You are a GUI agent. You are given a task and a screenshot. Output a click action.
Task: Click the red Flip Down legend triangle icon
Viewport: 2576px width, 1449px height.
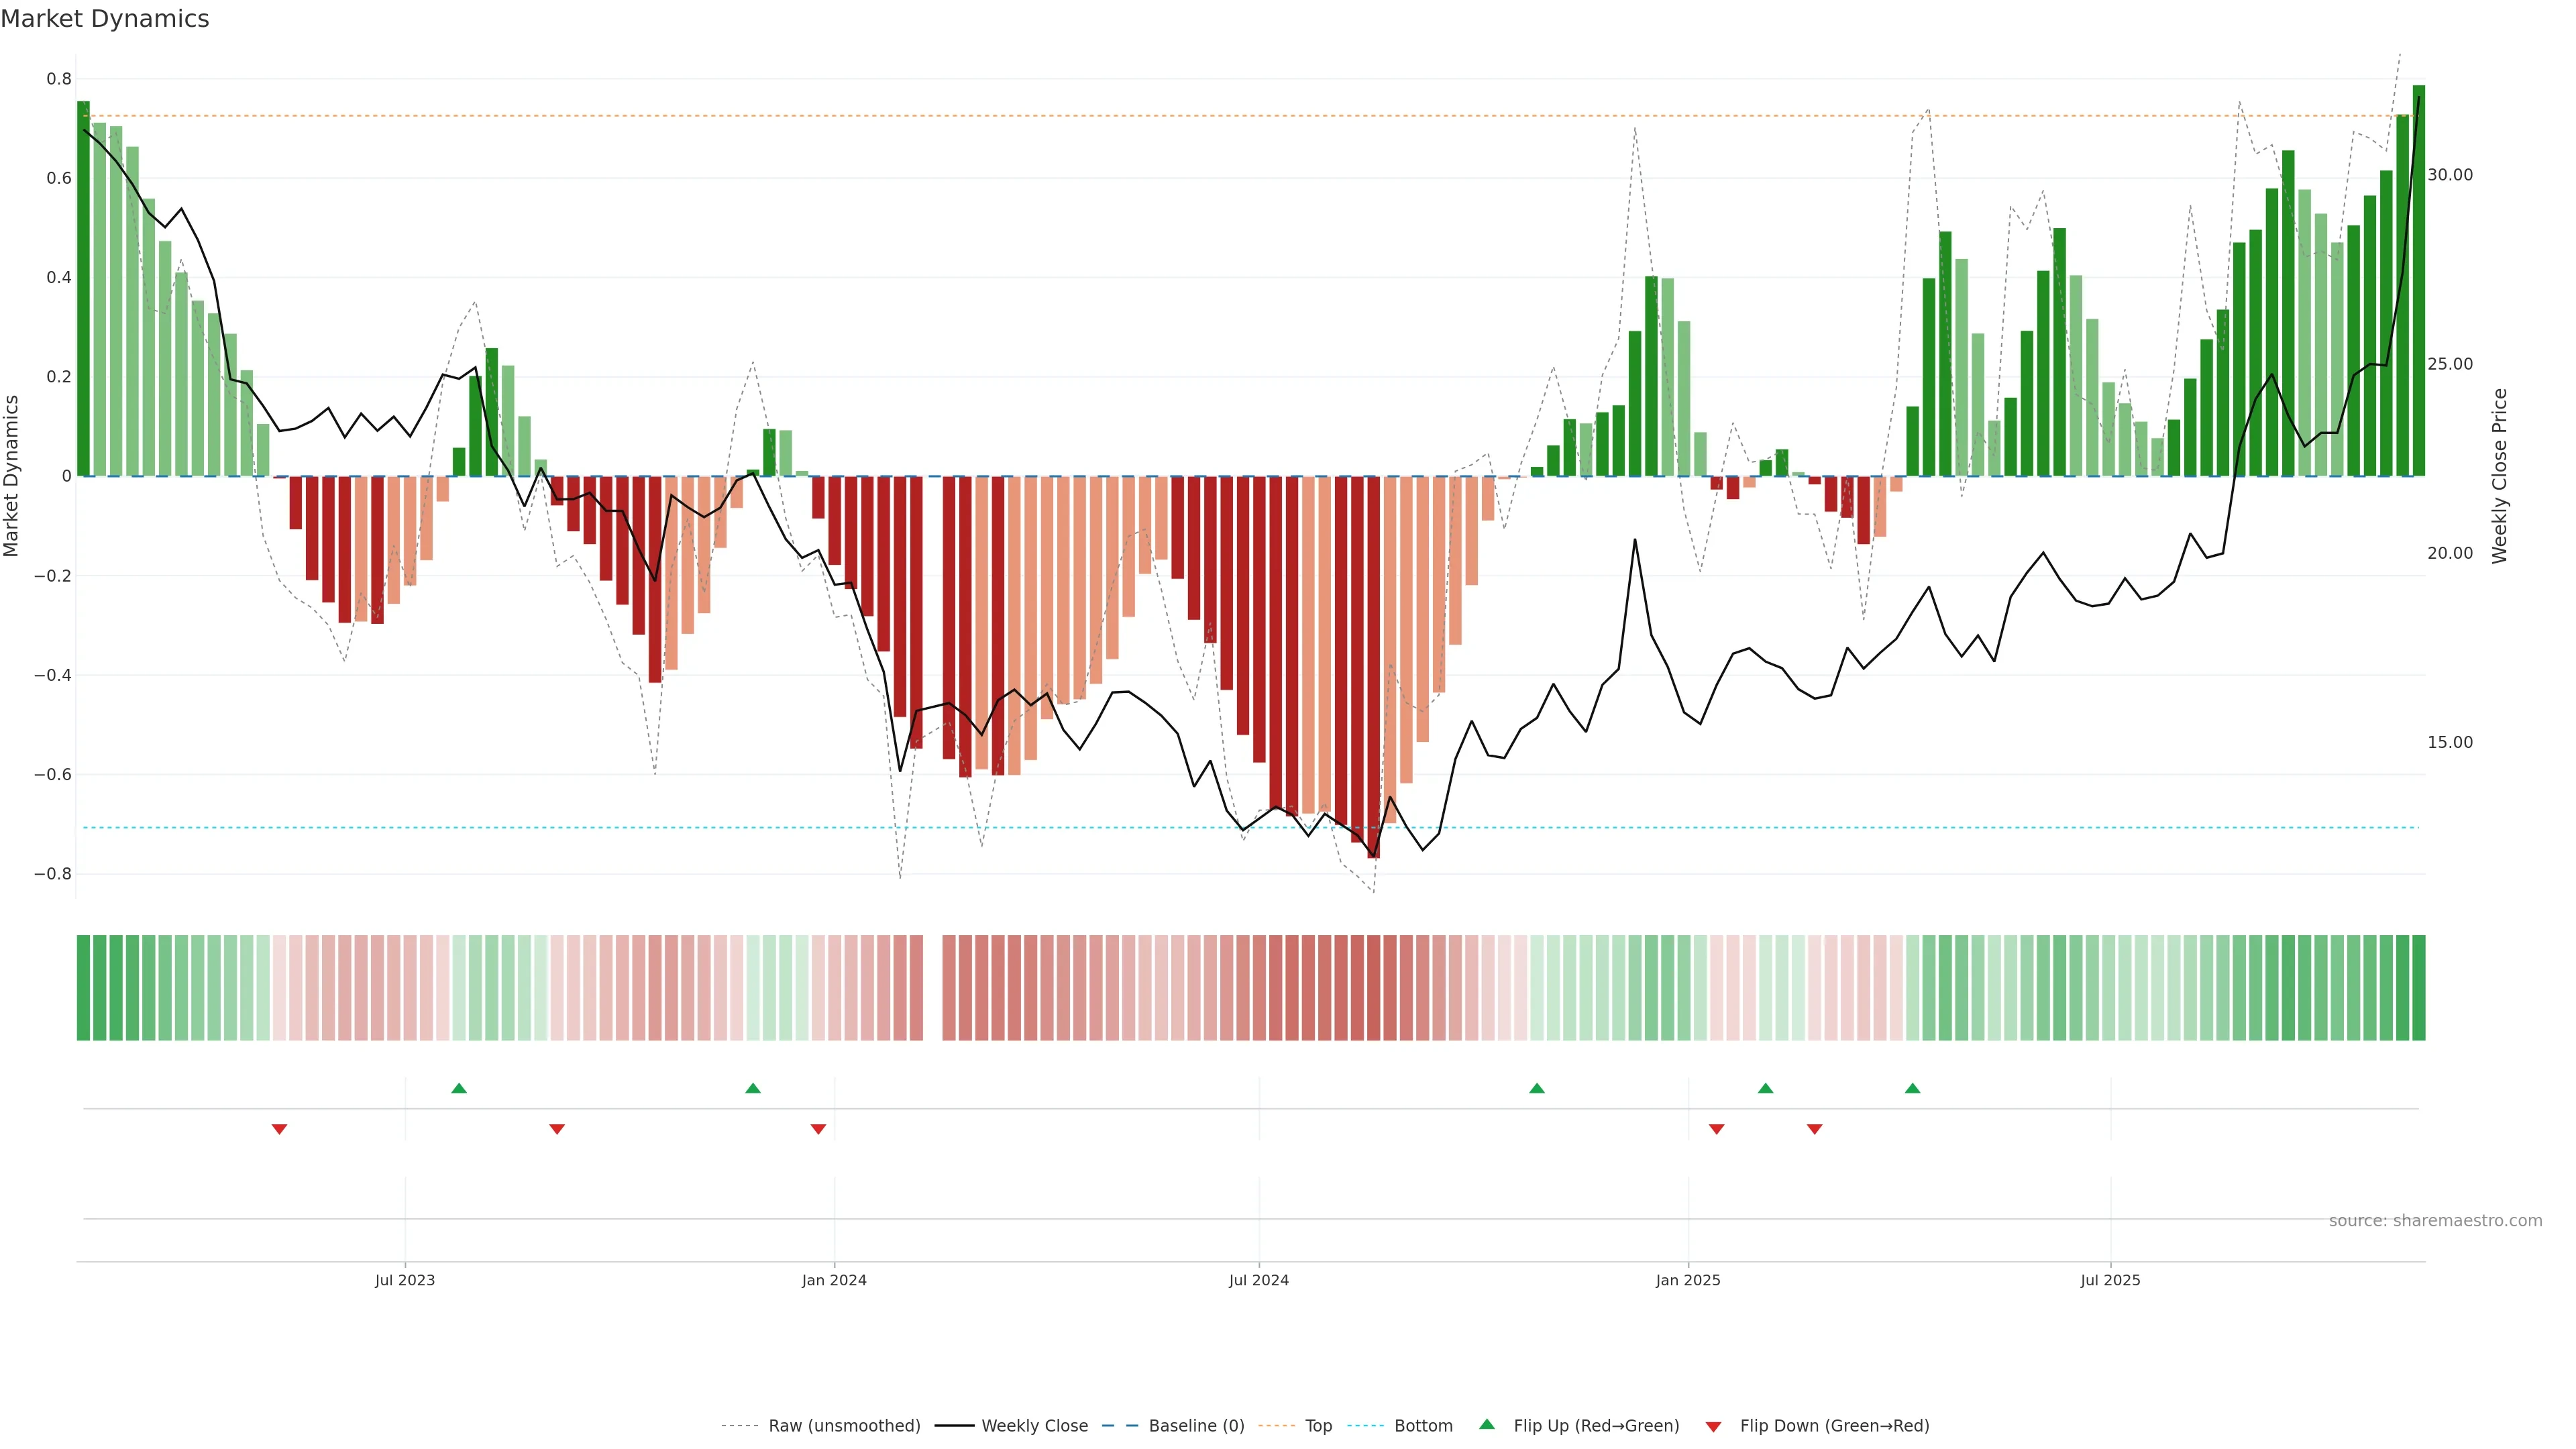point(1713,1426)
